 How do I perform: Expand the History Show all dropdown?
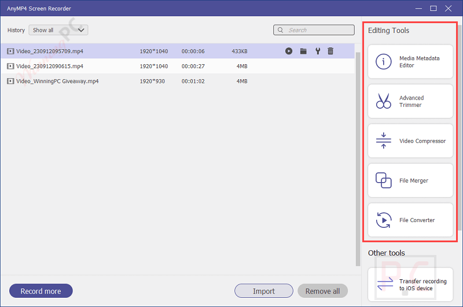click(58, 30)
